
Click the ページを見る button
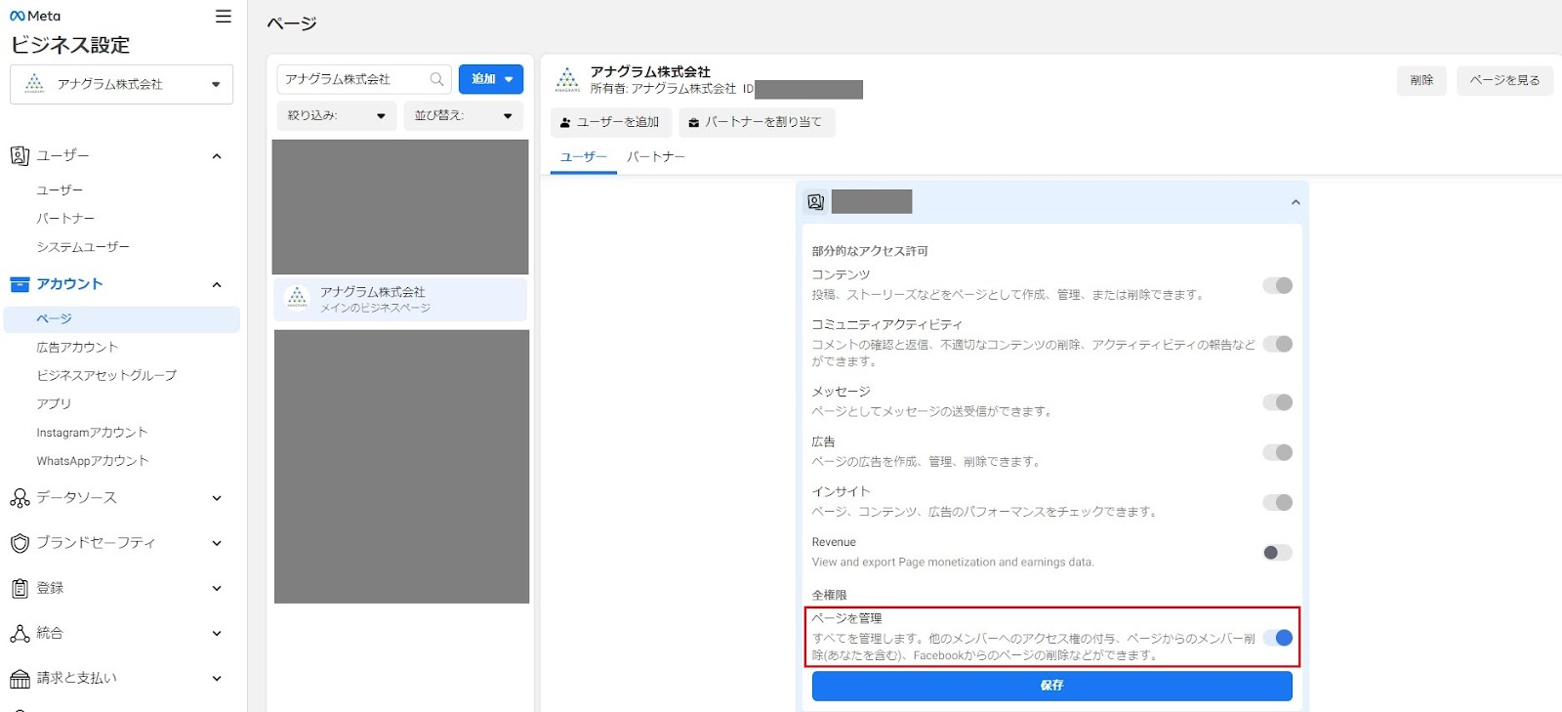(x=1504, y=80)
